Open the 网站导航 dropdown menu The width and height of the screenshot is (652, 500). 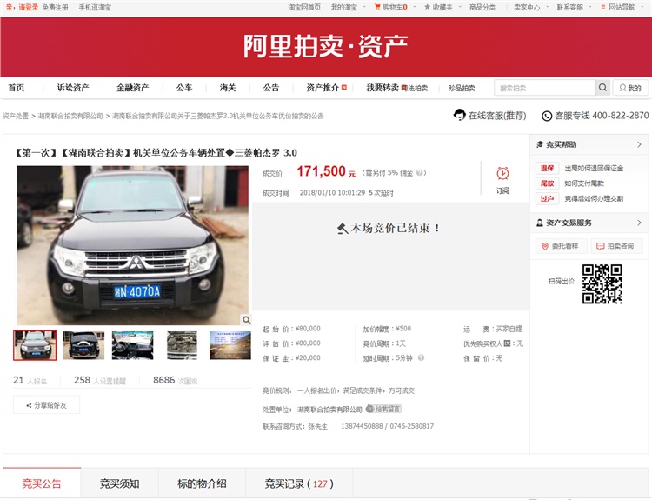tap(624, 7)
